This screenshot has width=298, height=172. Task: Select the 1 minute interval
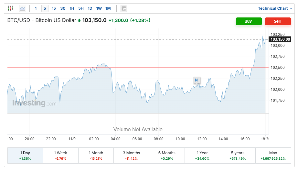pos(36,8)
